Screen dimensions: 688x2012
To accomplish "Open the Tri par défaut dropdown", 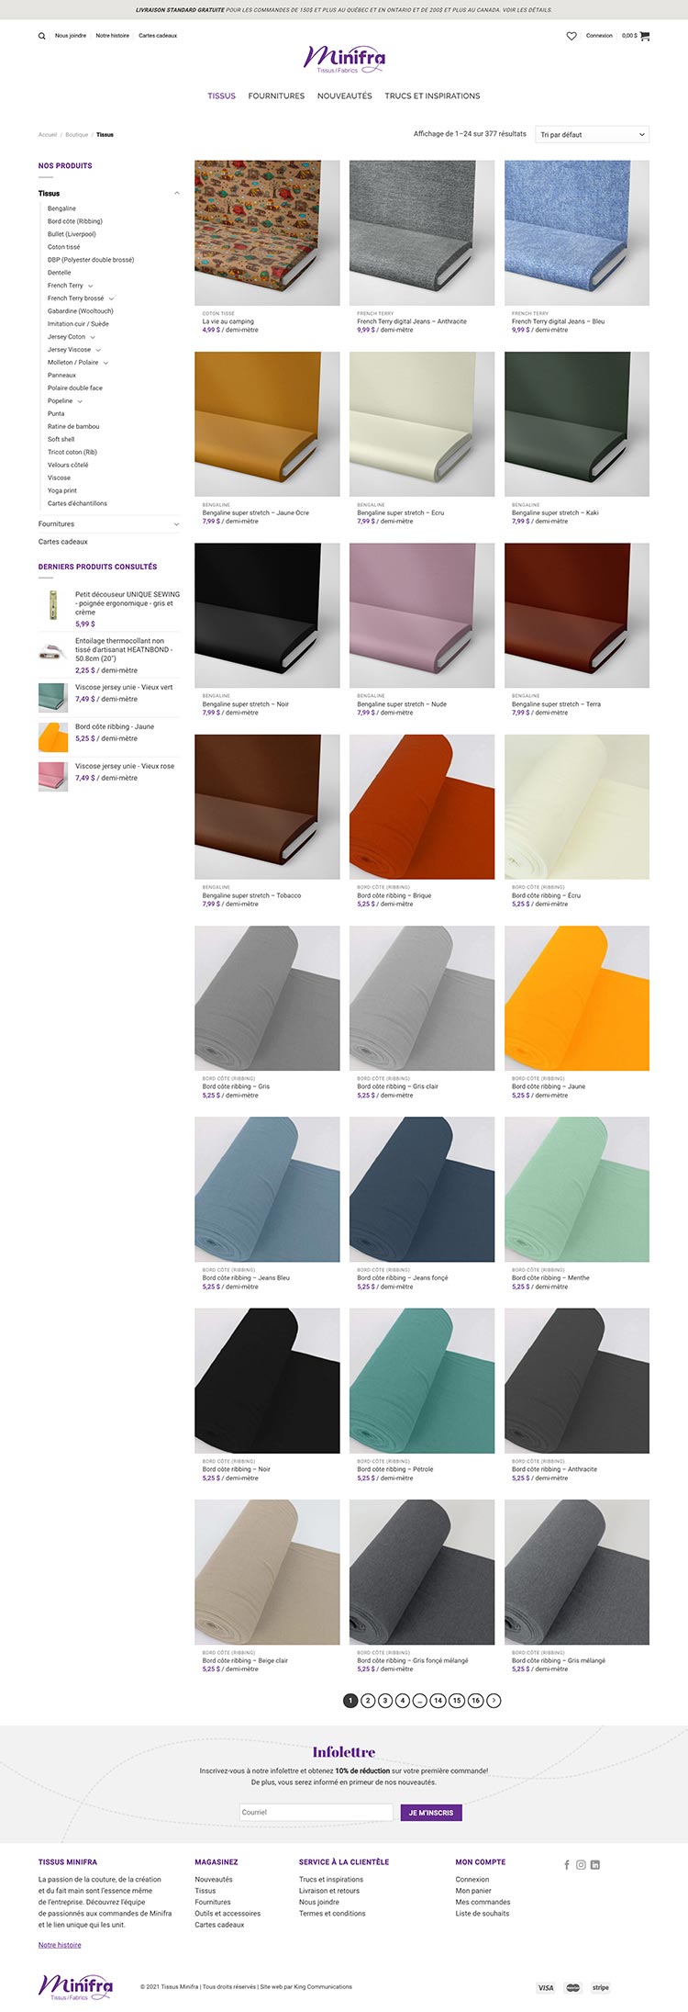I will (593, 134).
